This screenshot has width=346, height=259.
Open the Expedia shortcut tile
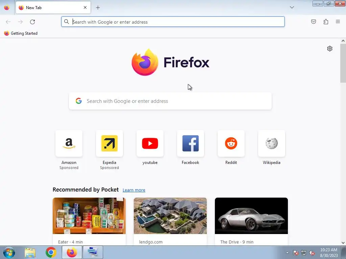pyautogui.click(x=109, y=144)
